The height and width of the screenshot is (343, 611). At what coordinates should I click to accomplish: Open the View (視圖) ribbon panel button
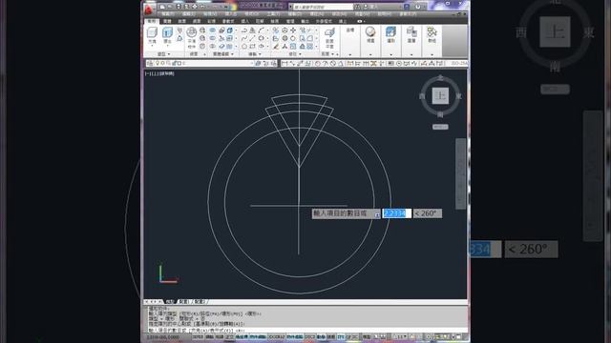pos(370,34)
